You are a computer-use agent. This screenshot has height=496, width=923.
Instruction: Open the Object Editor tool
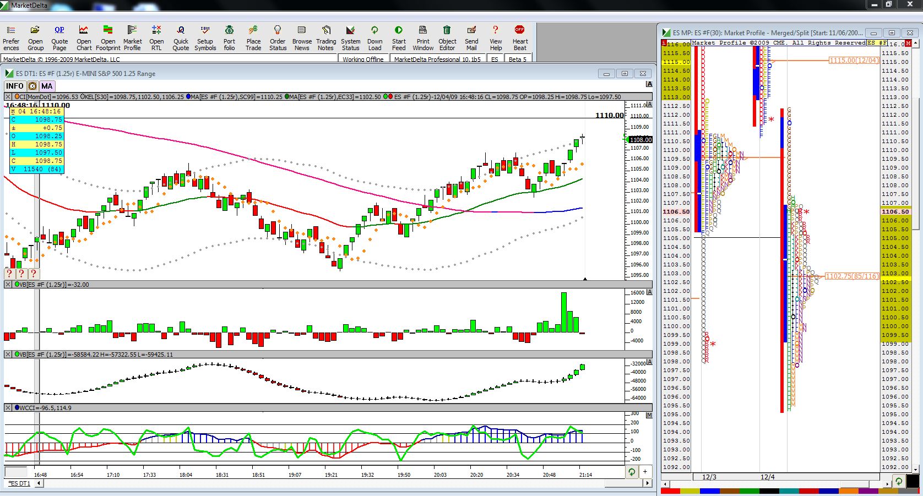point(447,37)
